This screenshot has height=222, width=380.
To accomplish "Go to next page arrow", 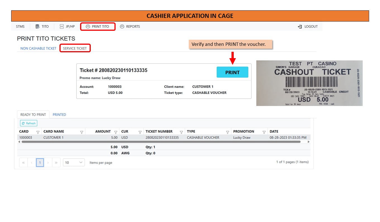I will coord(48,162).
